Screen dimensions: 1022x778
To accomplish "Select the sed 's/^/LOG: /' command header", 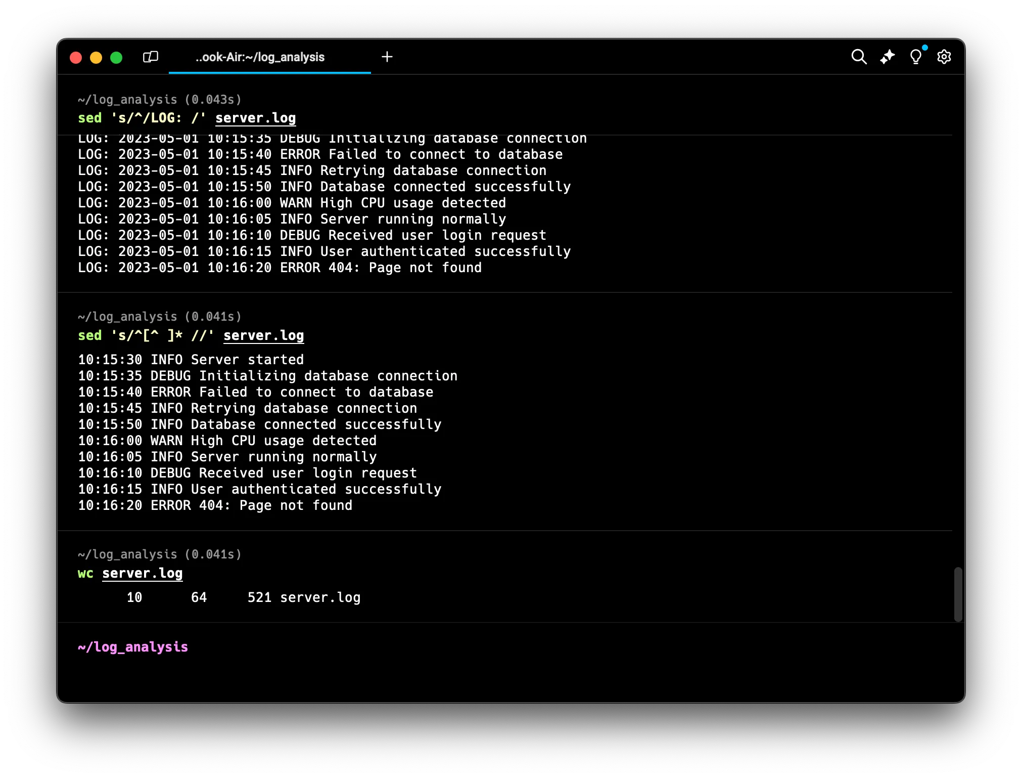I will (142, 118).
